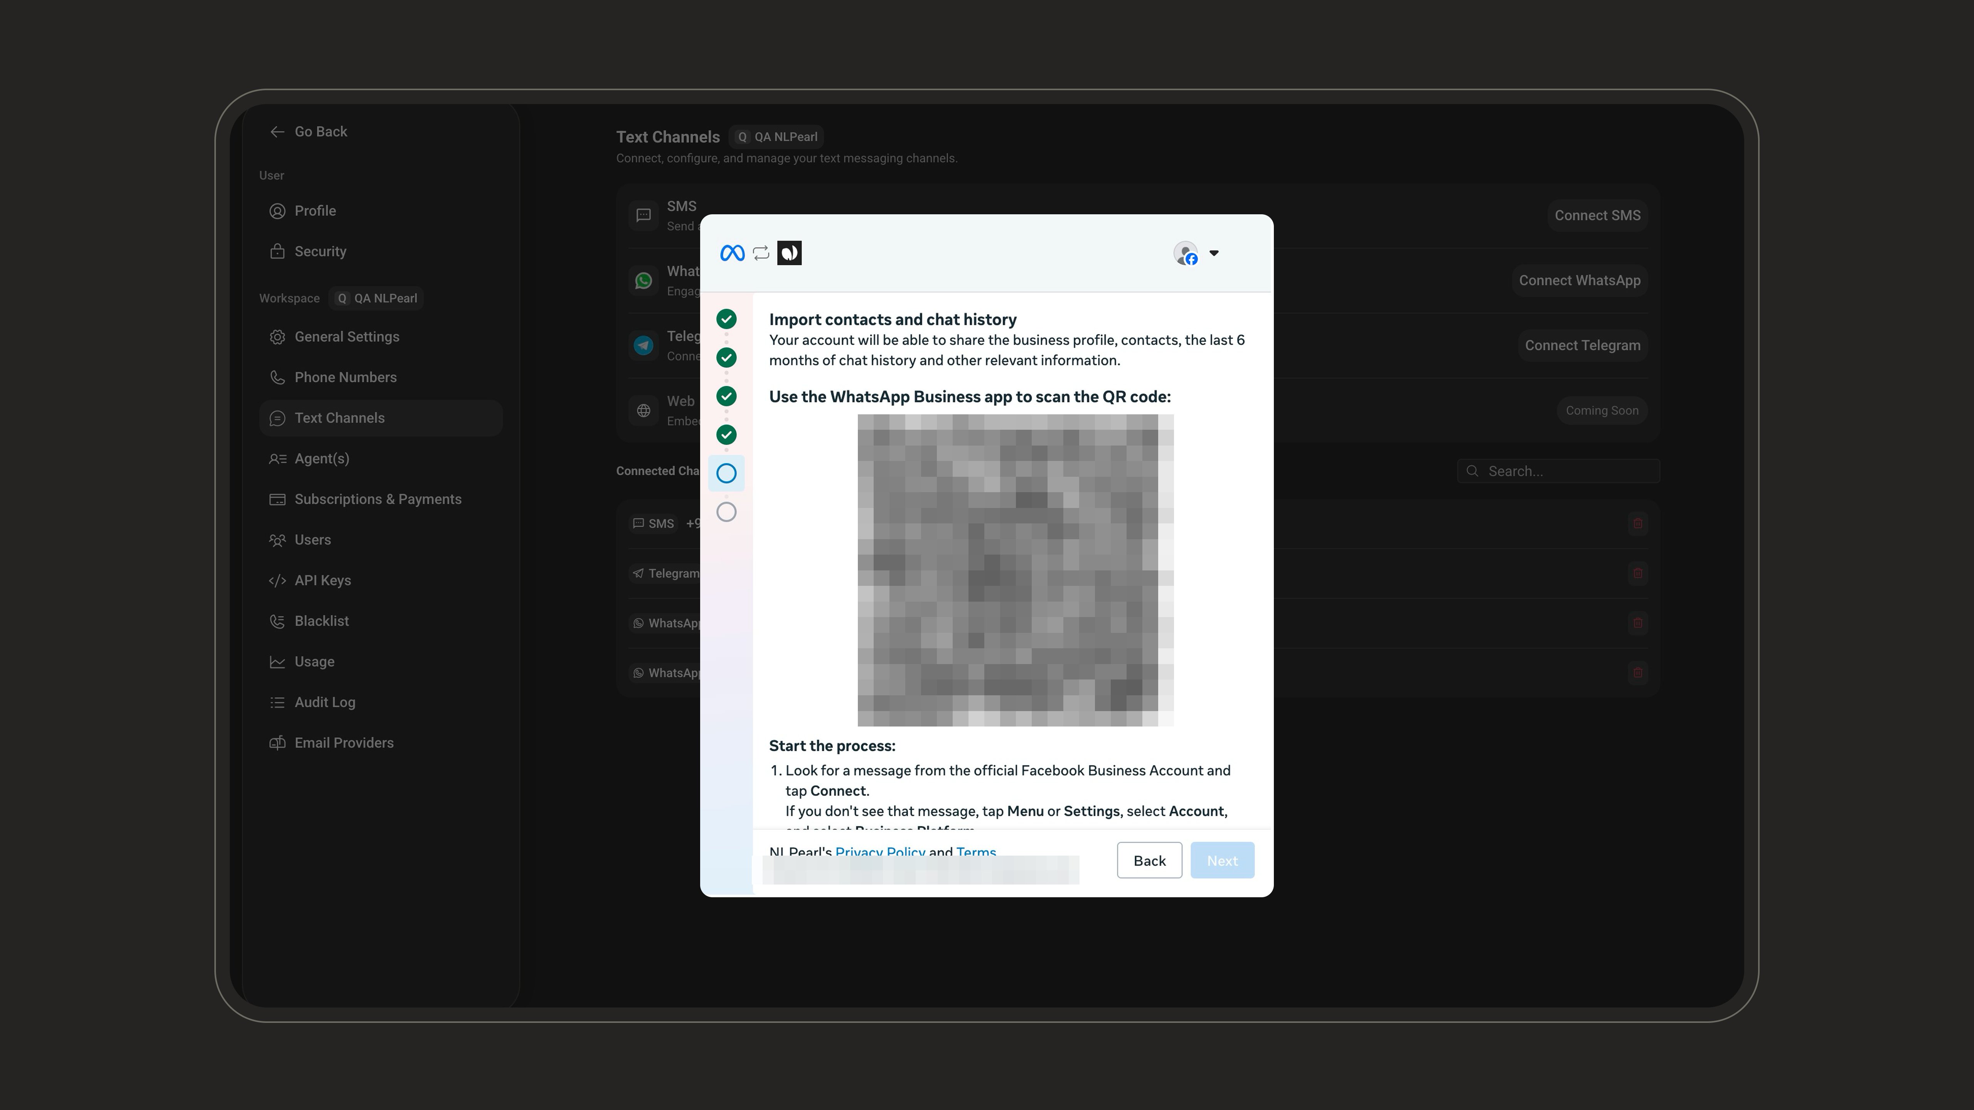Click the Subscriptions & Payments card icon
Screen dimensions: 1974x1110
pyautogui.click(x=277, y=499)
